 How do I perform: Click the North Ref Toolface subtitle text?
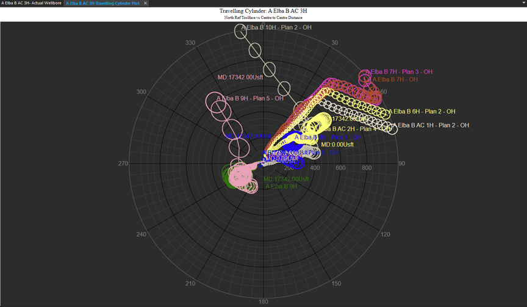click(x=263, y=18)
